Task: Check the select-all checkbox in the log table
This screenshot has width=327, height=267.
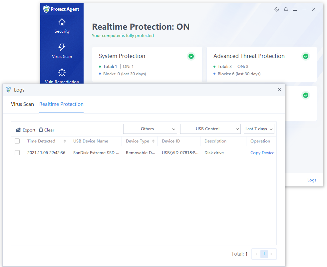Action: click(x=17, y=141)
